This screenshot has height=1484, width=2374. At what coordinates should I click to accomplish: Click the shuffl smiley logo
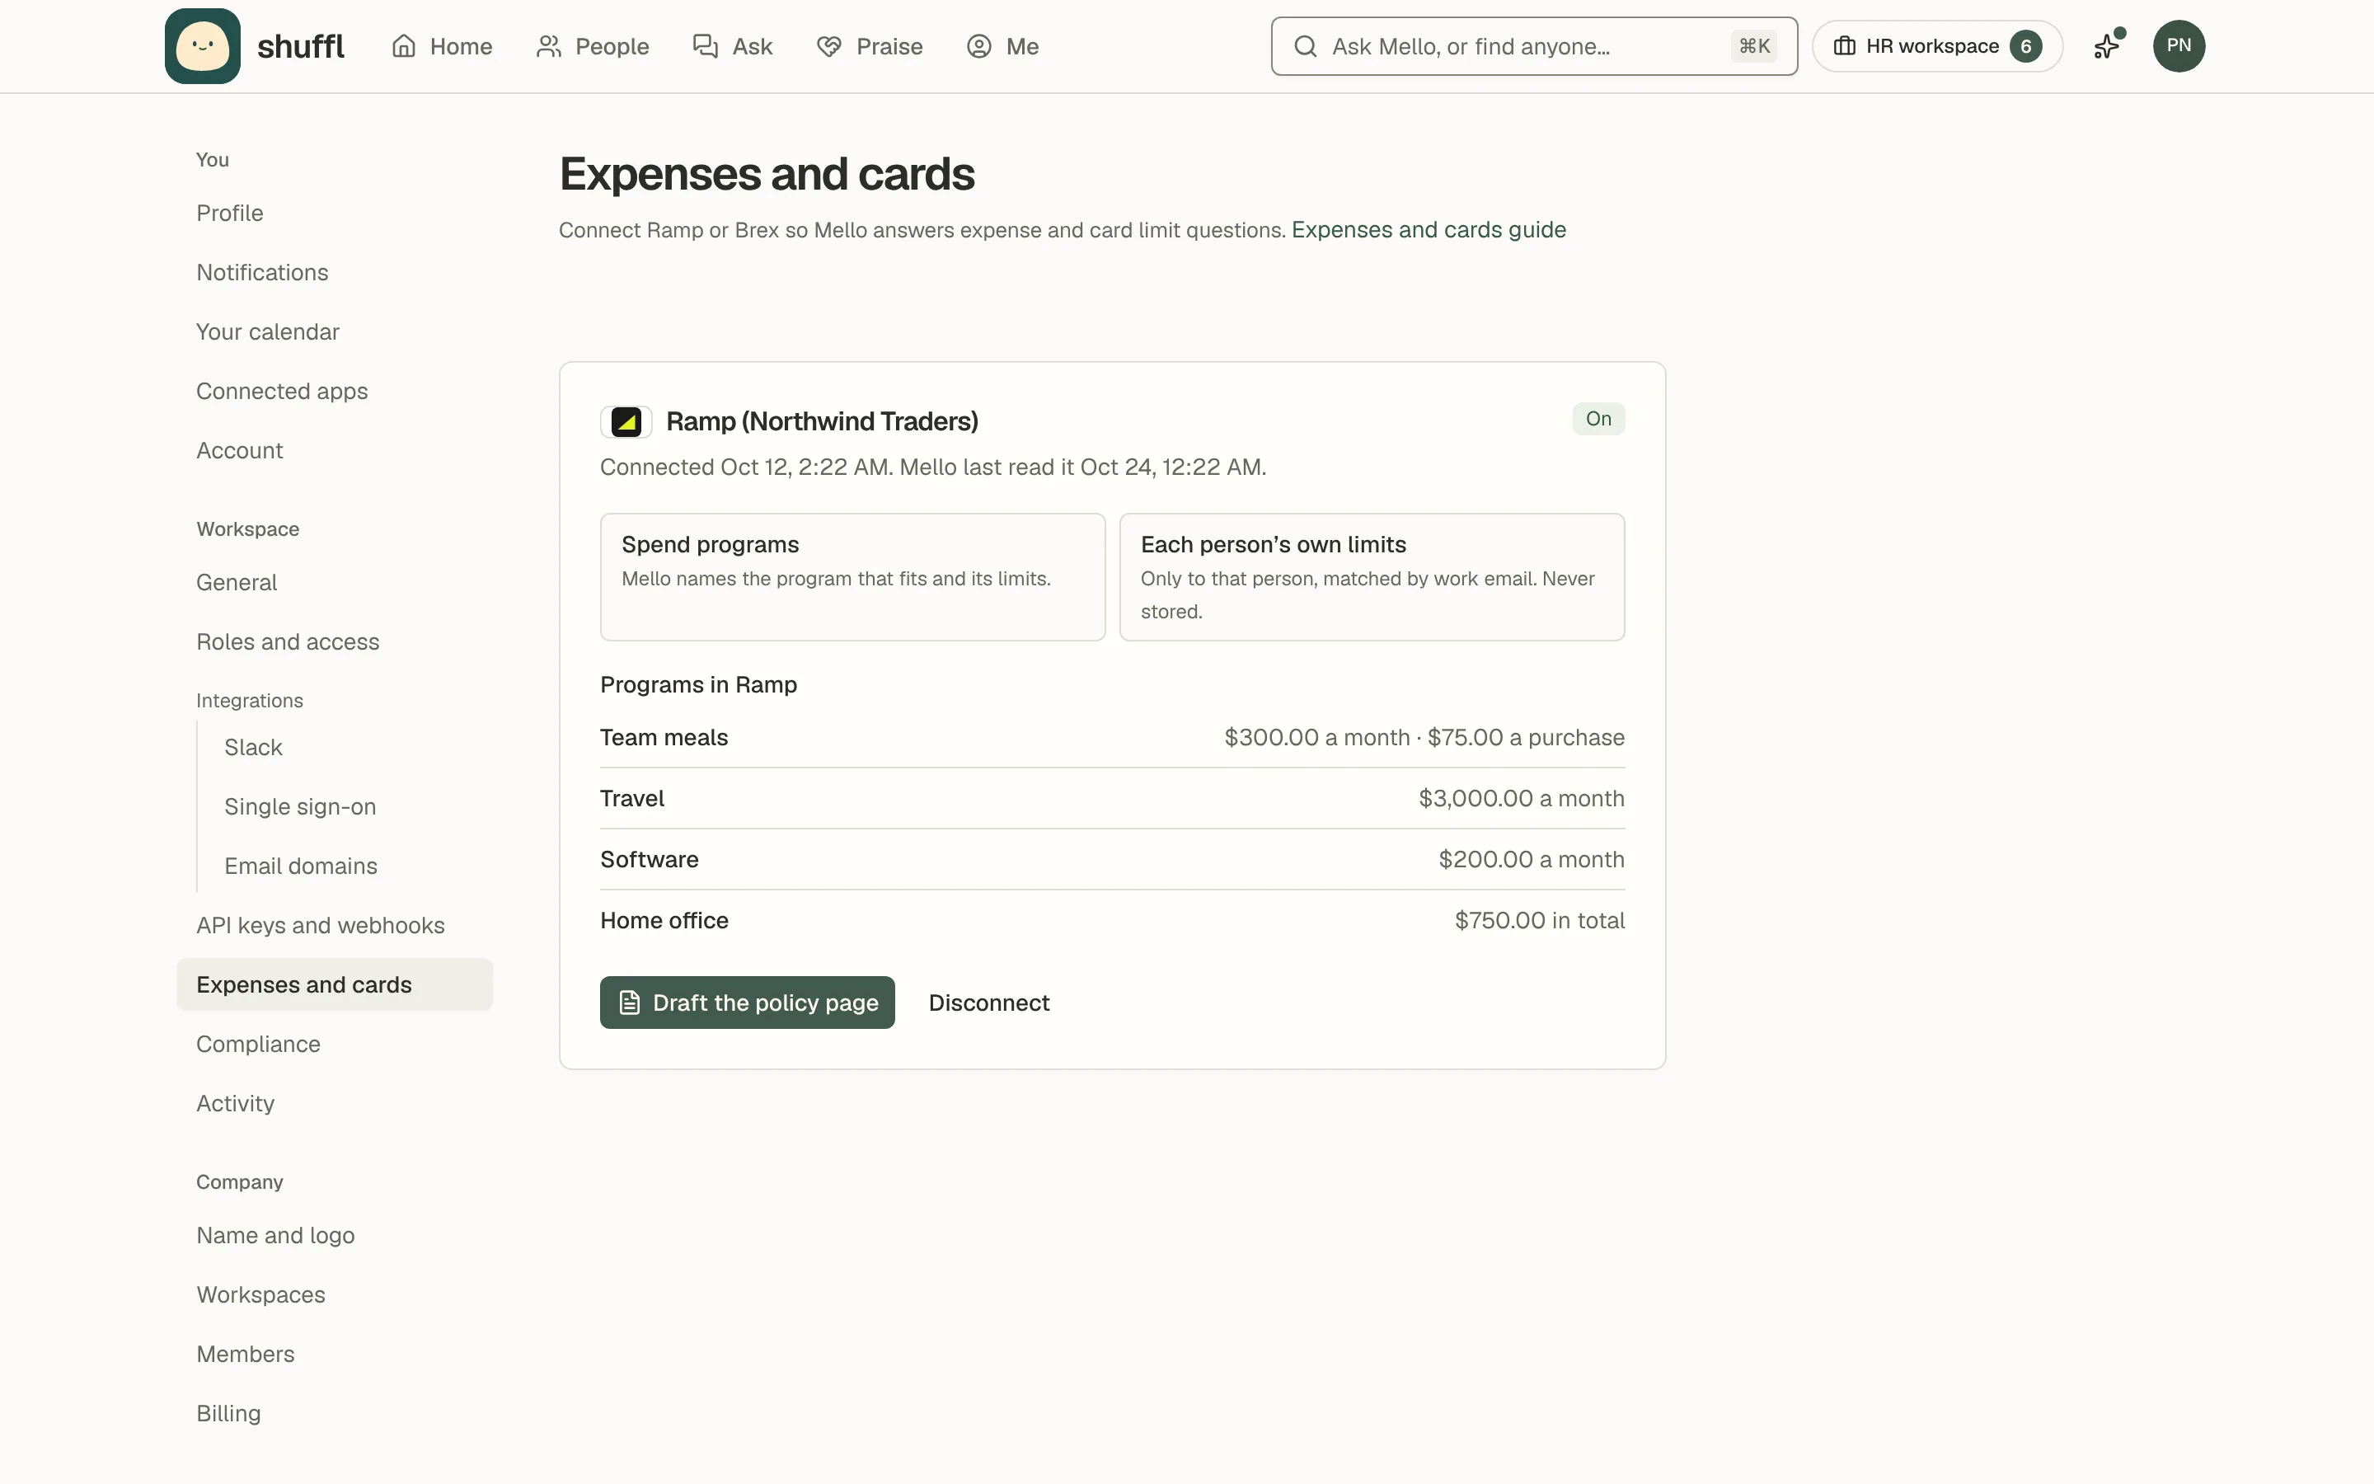pos(202,46)
